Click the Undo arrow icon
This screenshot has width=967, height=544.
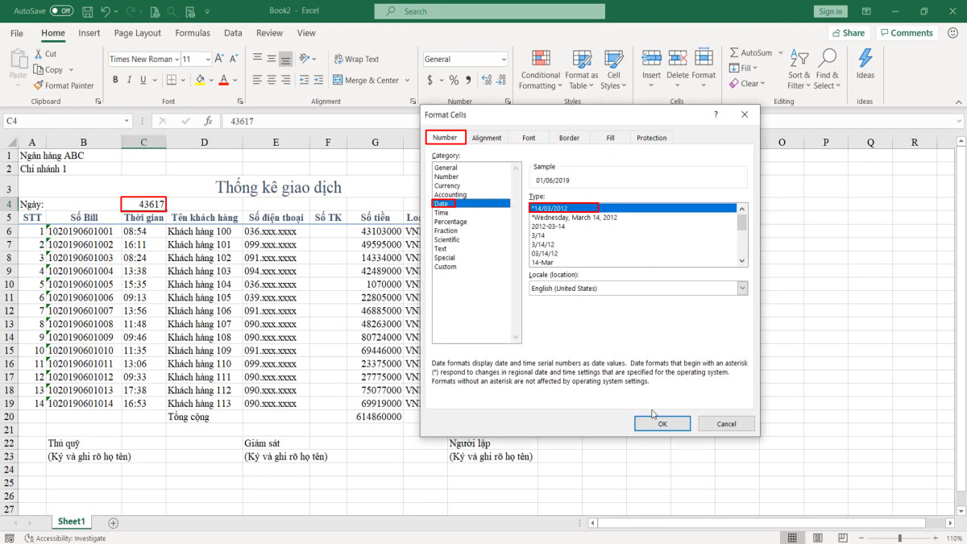pos(107,11)
